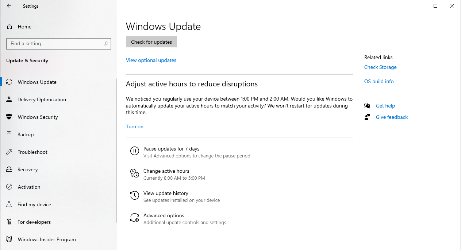The image size is (461, 250).
Task: Click 'Visit Advanced options to change the pause period' text
Action: click(x=197, y=156)
